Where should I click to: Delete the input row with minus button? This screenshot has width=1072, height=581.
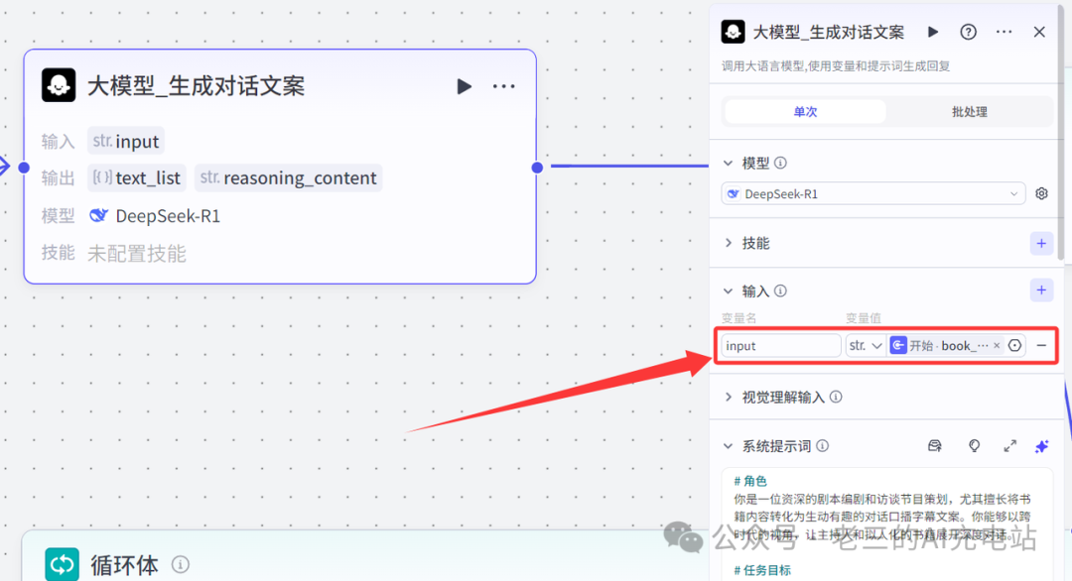(1041, 345)
